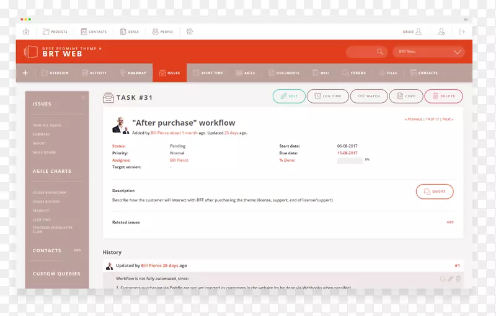Open the hamburger menu at top right

click(466, 19)
